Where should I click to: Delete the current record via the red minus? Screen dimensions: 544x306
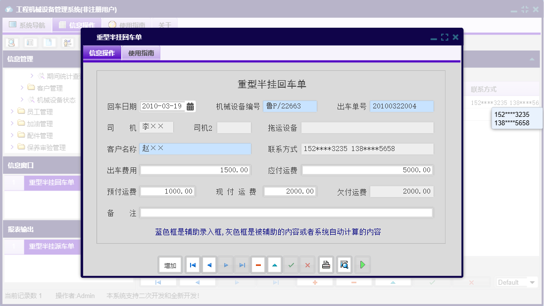point(258,264)
